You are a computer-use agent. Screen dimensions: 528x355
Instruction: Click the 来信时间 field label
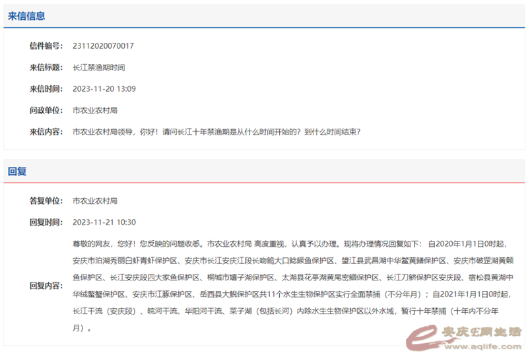coord(46,89)
